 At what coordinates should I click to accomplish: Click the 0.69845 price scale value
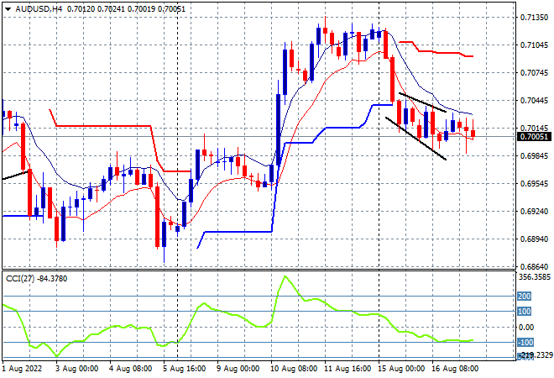click(534, 155)
